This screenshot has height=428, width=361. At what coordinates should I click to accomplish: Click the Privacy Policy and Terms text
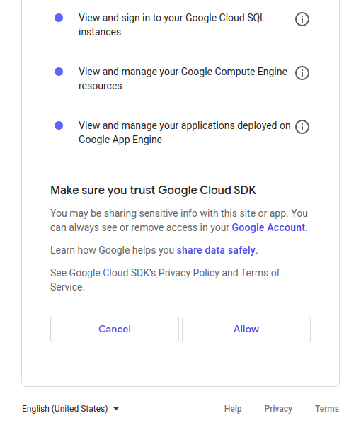[x=165, y=280]
